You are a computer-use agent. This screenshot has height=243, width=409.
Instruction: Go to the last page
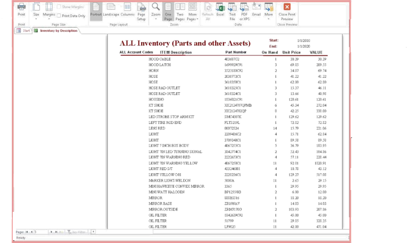pos(56,232)
